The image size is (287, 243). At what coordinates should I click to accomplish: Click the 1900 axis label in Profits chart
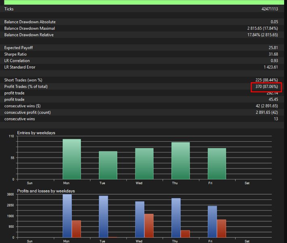click(11, 216)
